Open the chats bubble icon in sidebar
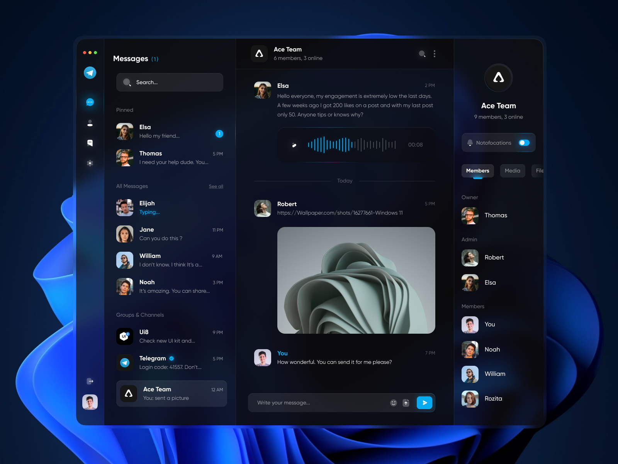This screenshot has width=618, height=464. (x=90, y=102)
